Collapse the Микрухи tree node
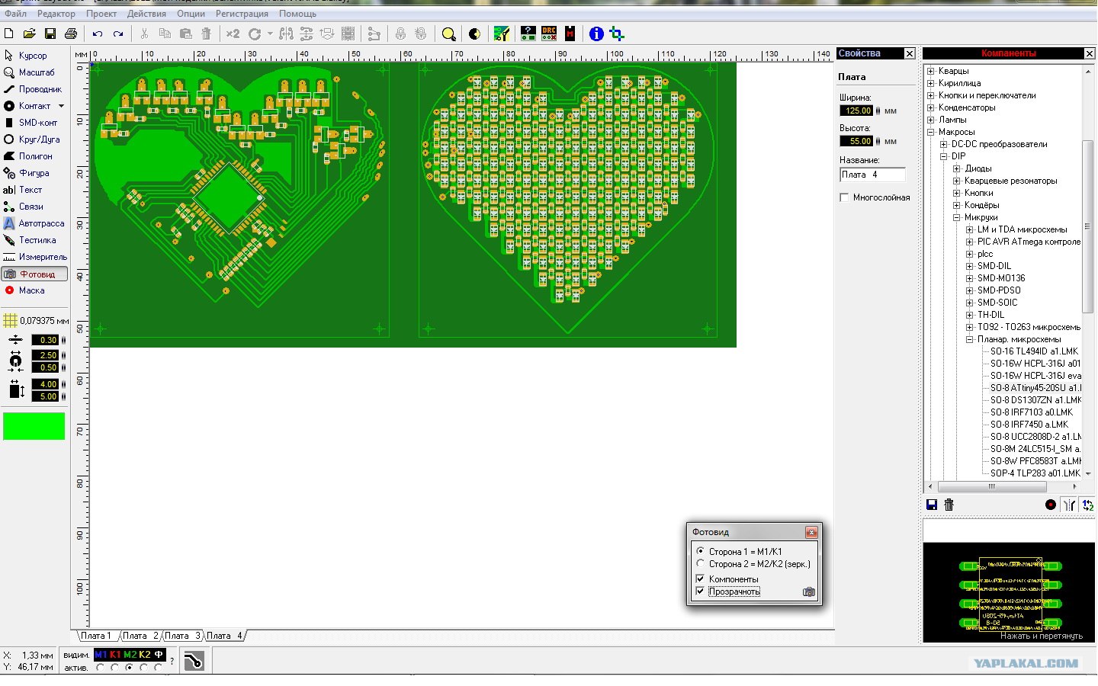Screen dimensions: 1098x686 click(957, 217)
